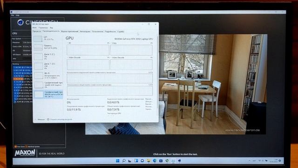Switch to the Автозагрузка tab

click(x=85, y=31)
